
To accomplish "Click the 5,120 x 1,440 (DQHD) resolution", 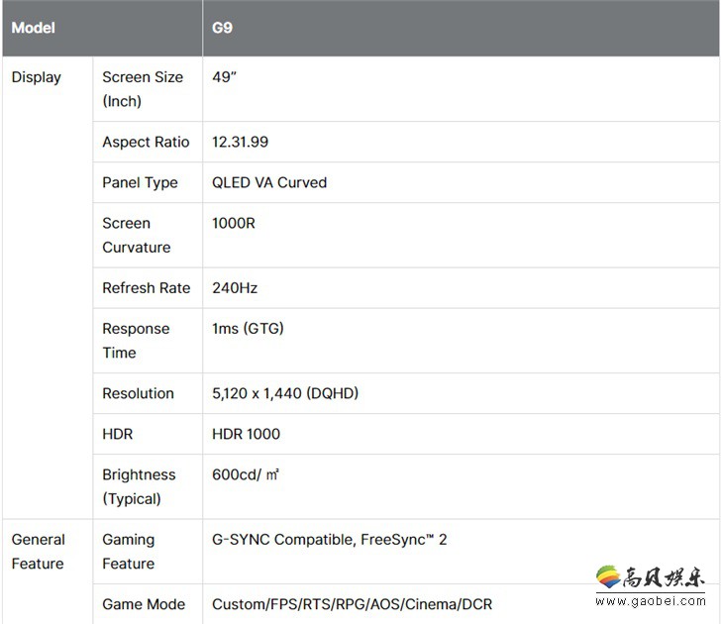I will (x=285, y=393).
